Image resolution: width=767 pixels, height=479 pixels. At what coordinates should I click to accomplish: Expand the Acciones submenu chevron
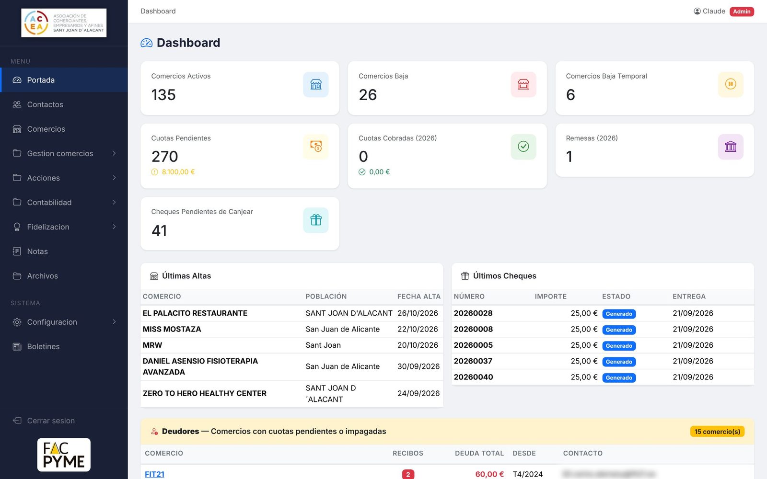tap(114, 178)
